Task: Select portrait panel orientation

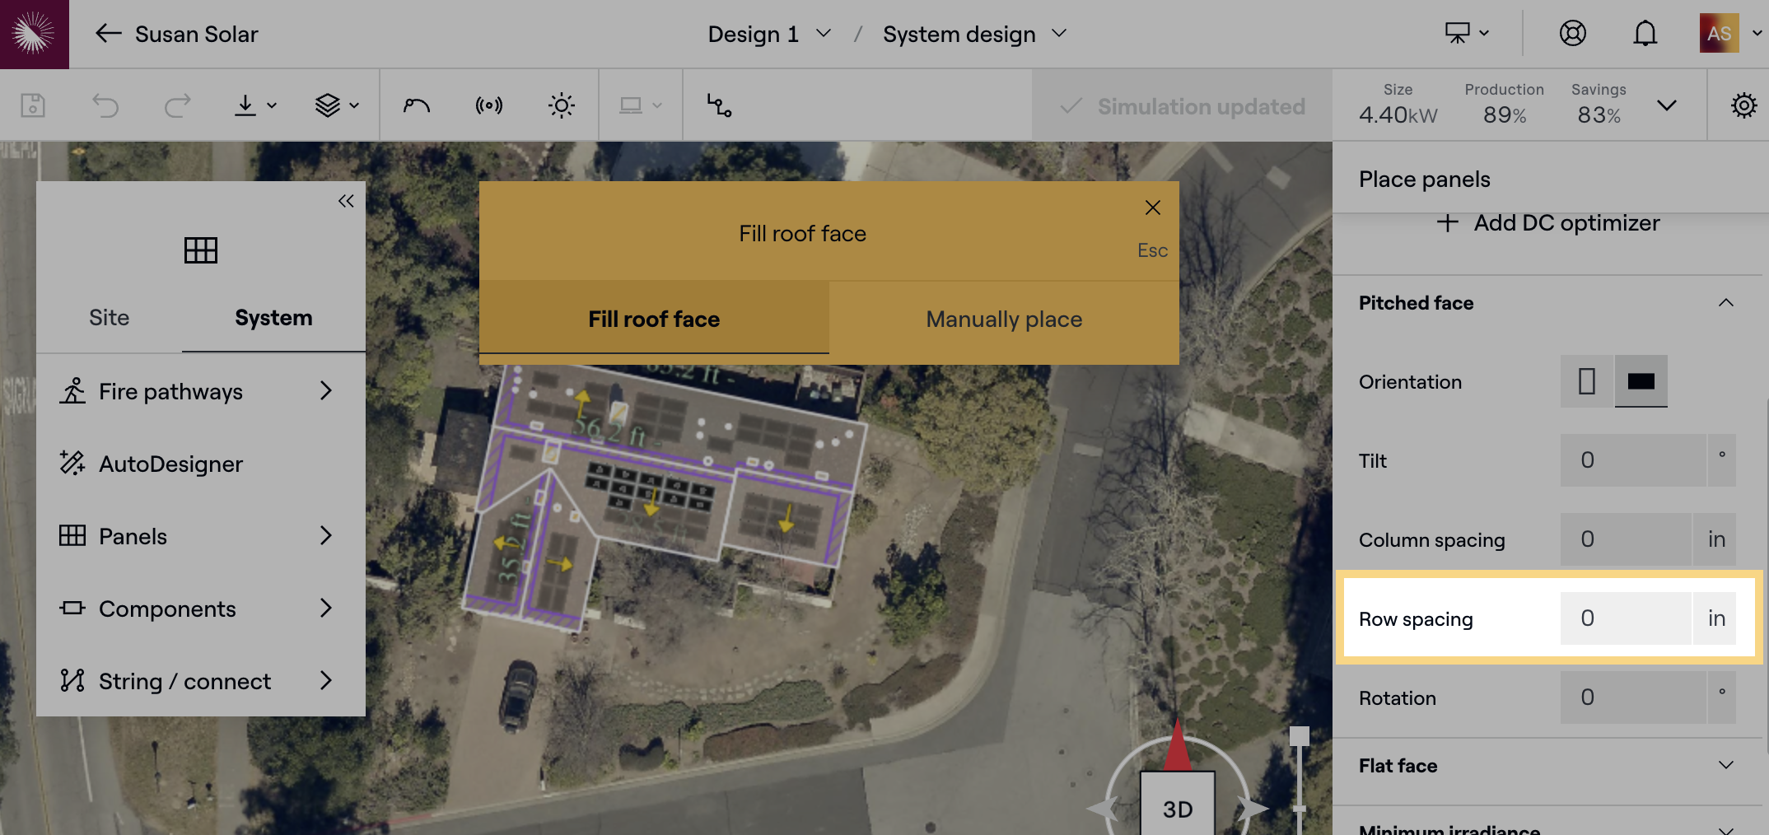Action: 1586,381
